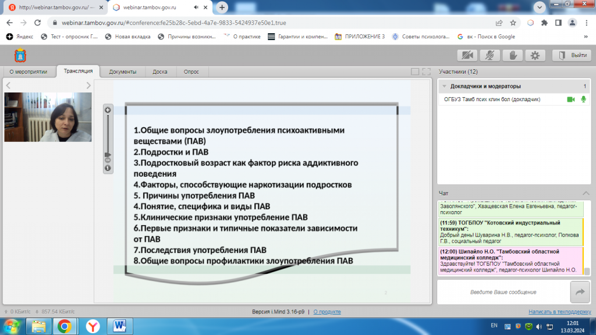
Task: Zoom out the slide with minus button
Action: [x=108, y=161]
